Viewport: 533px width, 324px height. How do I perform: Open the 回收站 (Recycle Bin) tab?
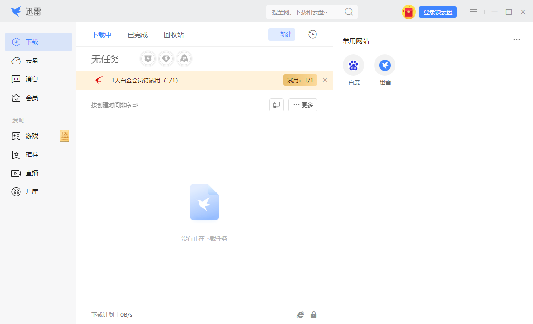click(173, 34)
